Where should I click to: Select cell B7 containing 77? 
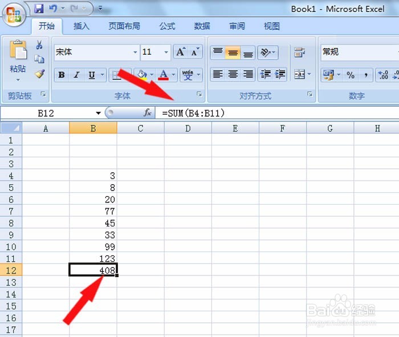pos(93,211)
